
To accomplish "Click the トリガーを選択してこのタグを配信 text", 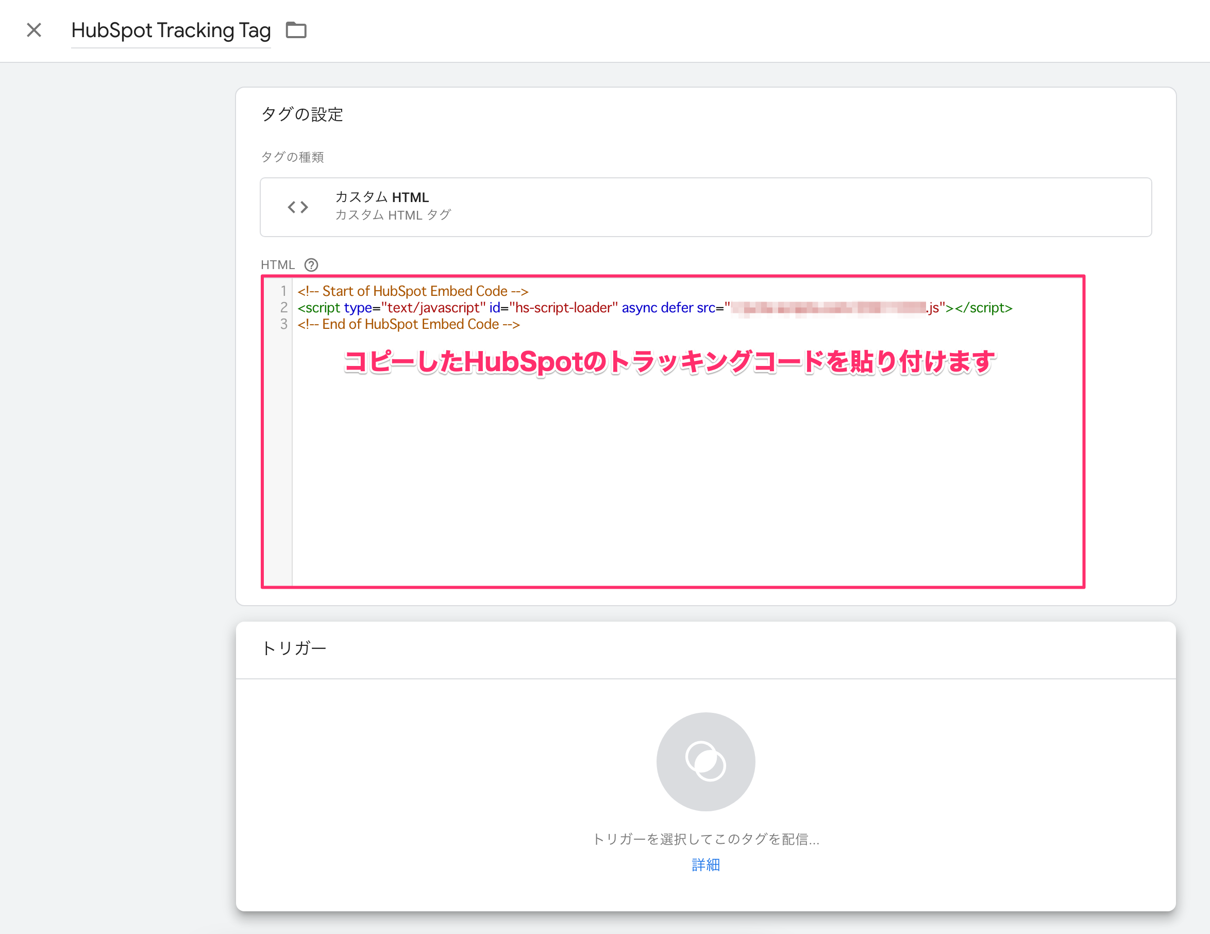I will tap(705, 839).
